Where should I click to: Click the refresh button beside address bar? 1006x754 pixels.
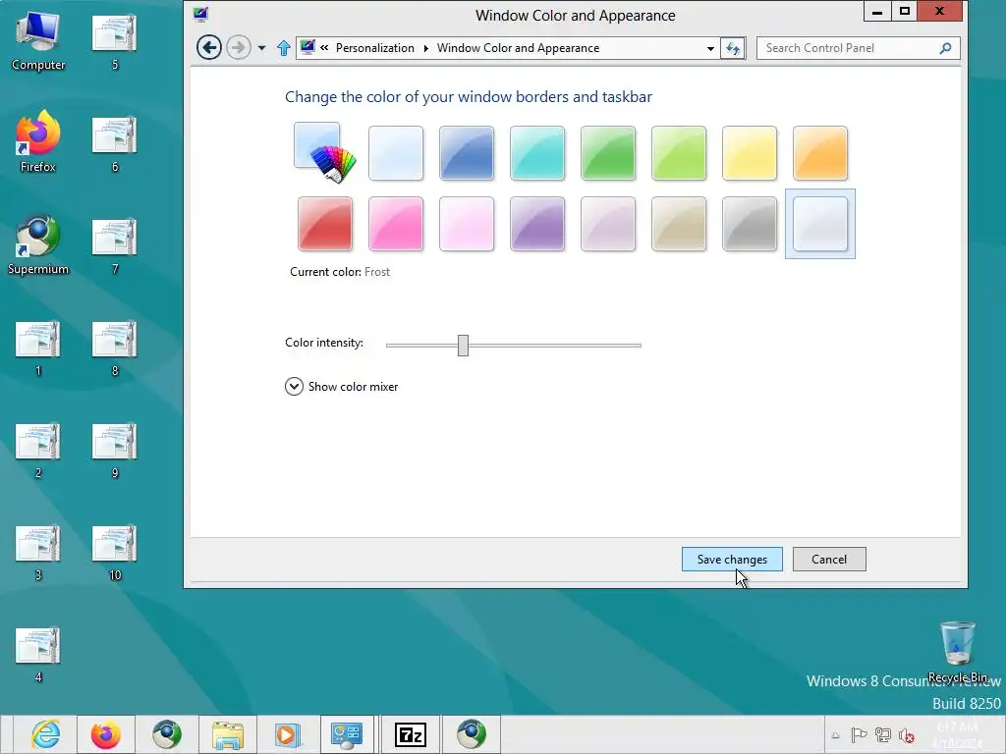733,48
